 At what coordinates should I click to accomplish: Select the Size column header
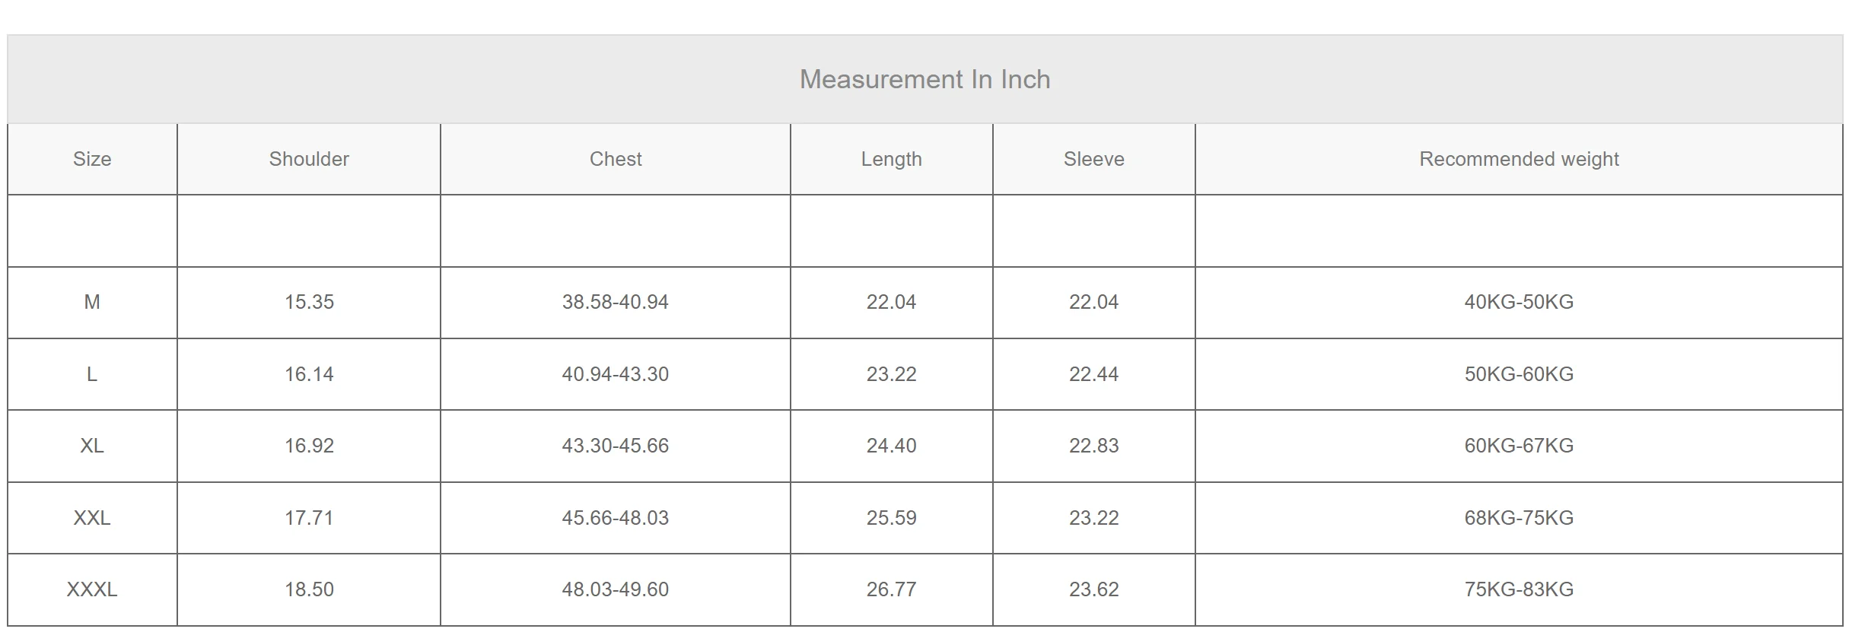click(x=92, y=159)
